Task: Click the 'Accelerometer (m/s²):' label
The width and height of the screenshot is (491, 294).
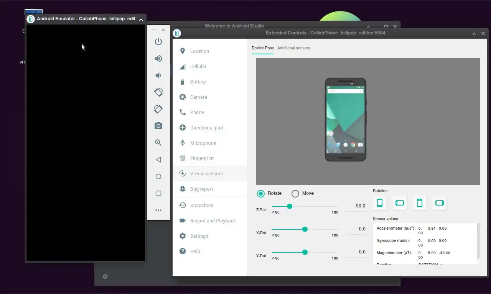Action: coord(396,228)
